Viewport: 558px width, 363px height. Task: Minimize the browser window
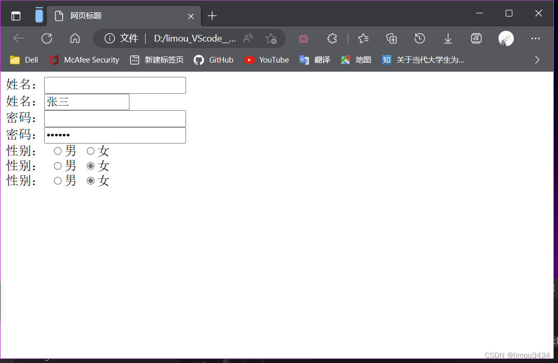click(480, 13)
